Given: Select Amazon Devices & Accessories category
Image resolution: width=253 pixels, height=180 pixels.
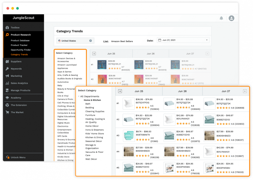Looking at the screenshot, I should [x=66, y=60].
